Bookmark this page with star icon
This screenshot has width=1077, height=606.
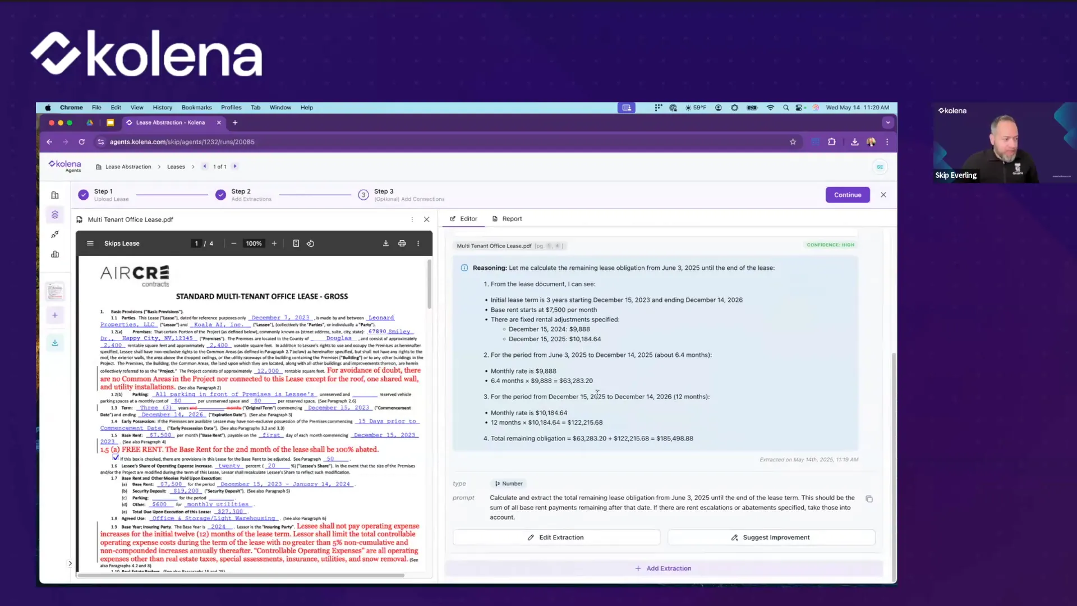coord(793,142)
